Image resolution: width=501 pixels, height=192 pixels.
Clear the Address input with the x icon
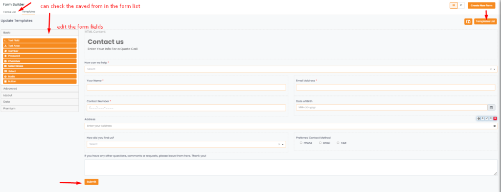[495, 126]
